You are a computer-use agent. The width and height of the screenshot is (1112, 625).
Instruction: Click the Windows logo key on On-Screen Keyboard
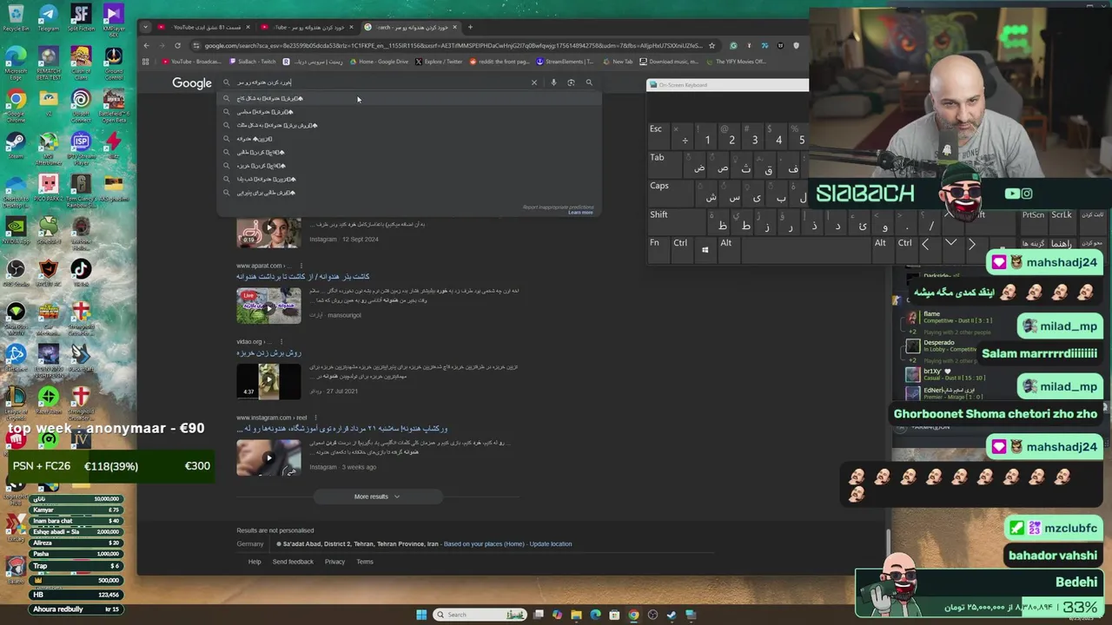coord(705,250)
